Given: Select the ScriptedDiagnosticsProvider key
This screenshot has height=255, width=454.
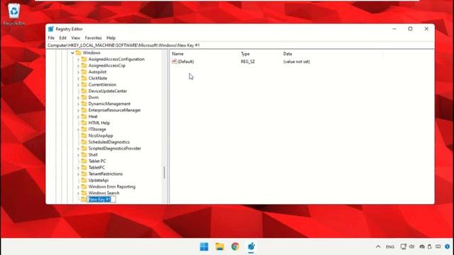Looking at the screenshot, I should point(115,148).
